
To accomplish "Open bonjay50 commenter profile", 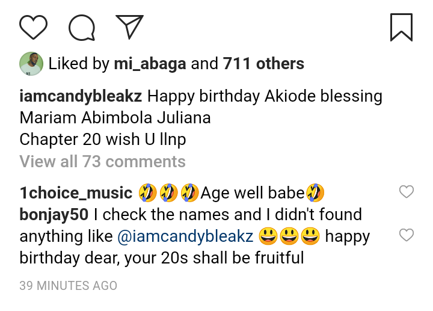I will click(x=54, y=215).
